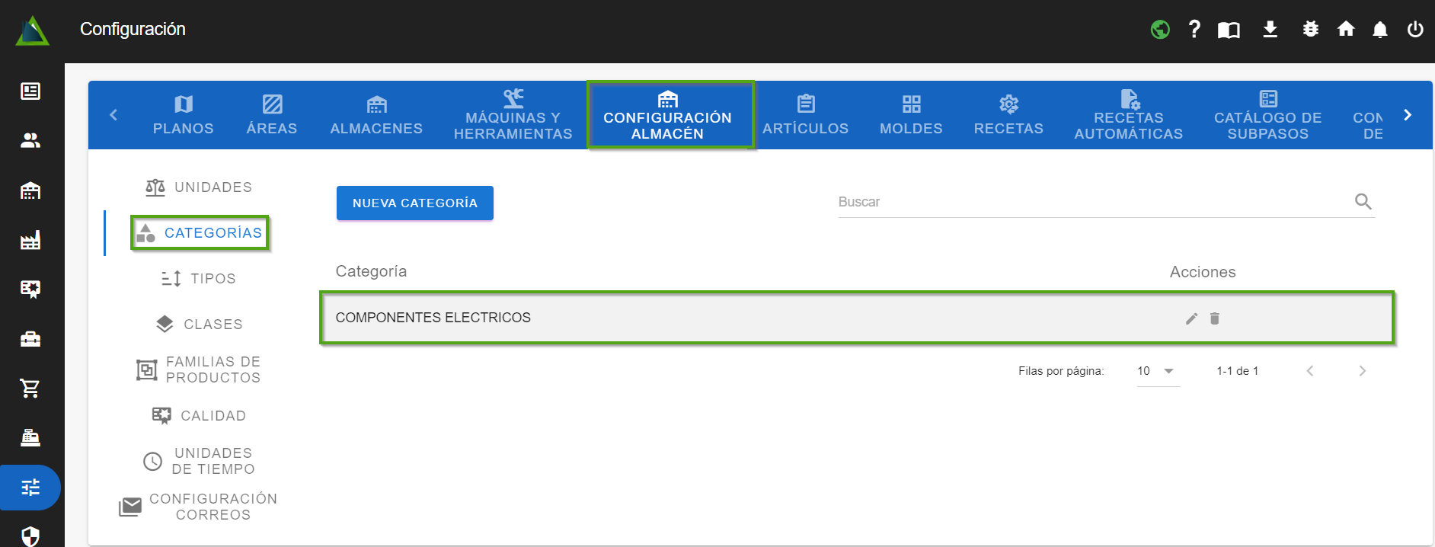Screen dimensions: 1435x547
Task: Open shopping cart sidebar icon
Action: [x=30, y=389]
